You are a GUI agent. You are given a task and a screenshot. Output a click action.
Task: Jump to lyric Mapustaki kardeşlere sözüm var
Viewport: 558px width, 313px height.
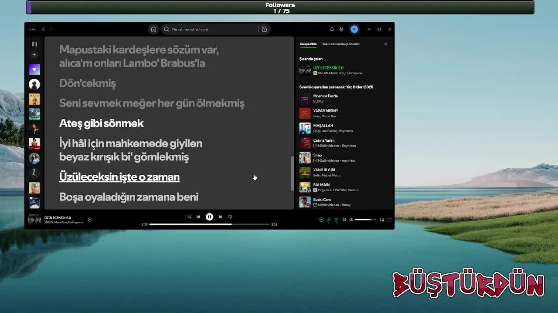click(x=139, y=57)
